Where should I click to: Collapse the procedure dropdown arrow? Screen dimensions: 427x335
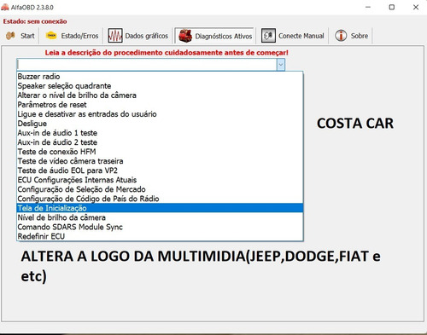281,65
